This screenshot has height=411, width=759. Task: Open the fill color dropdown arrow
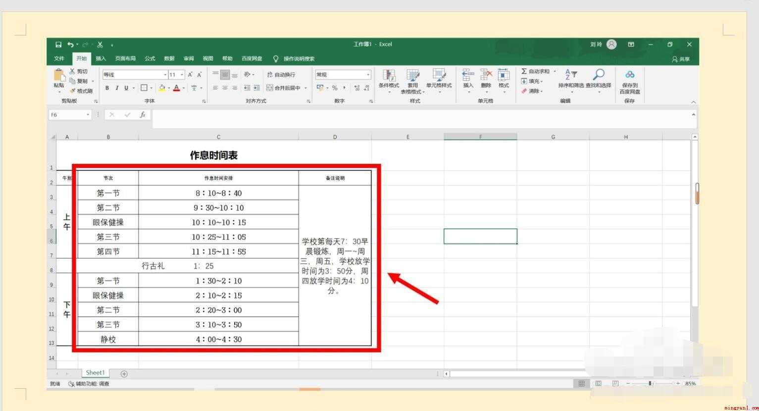point(169,88)
